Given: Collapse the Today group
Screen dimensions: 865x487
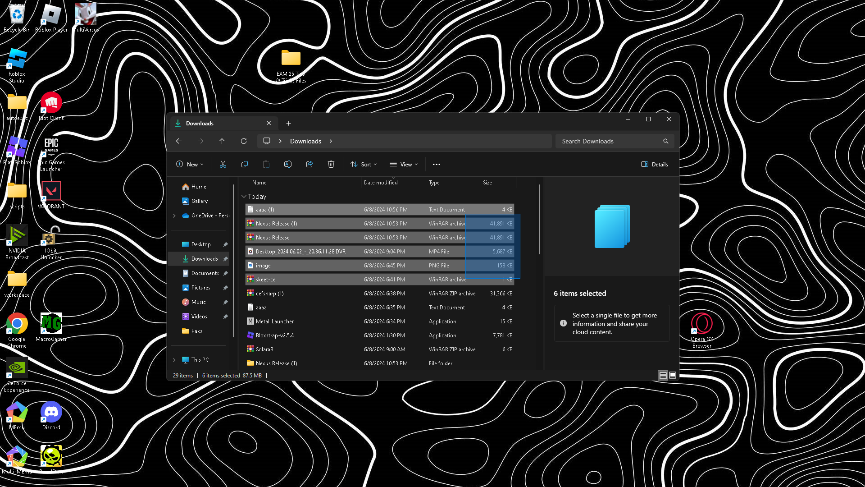Looking at the screenshot, I should [x=244, y=197].
